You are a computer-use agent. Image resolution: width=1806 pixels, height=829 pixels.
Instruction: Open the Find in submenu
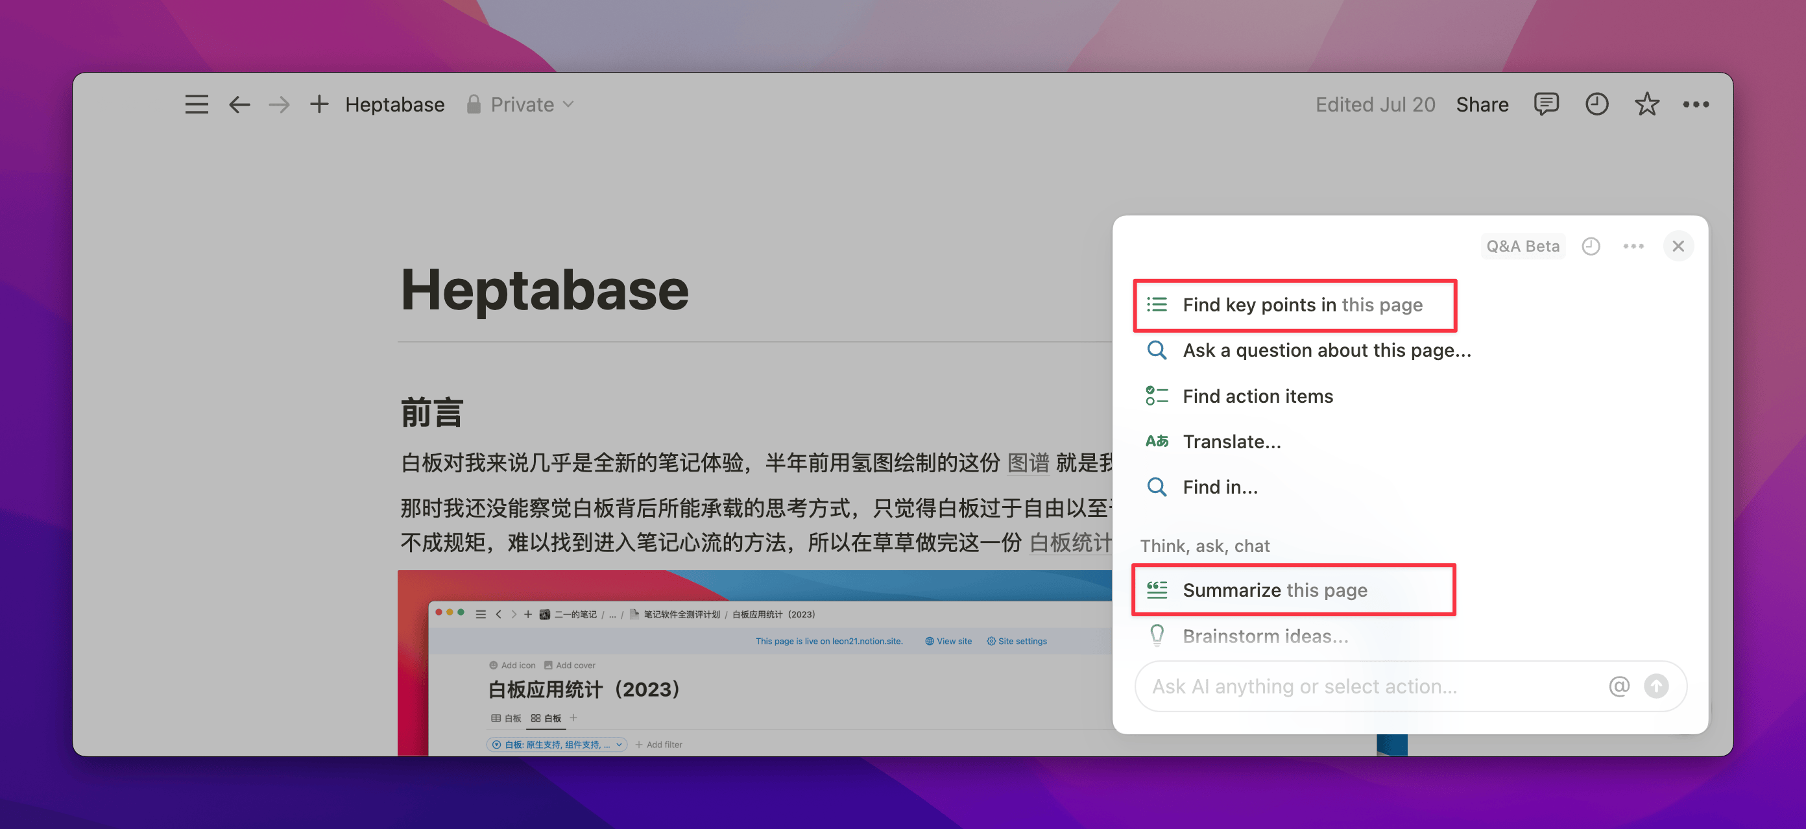[x=1220, y=487]
